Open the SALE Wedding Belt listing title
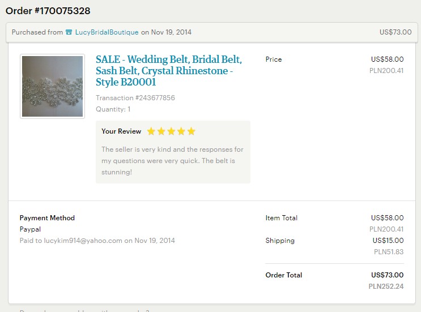 169,71
